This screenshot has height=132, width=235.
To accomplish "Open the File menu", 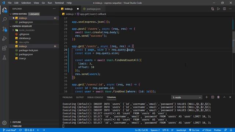I will [x=10, y=3].
